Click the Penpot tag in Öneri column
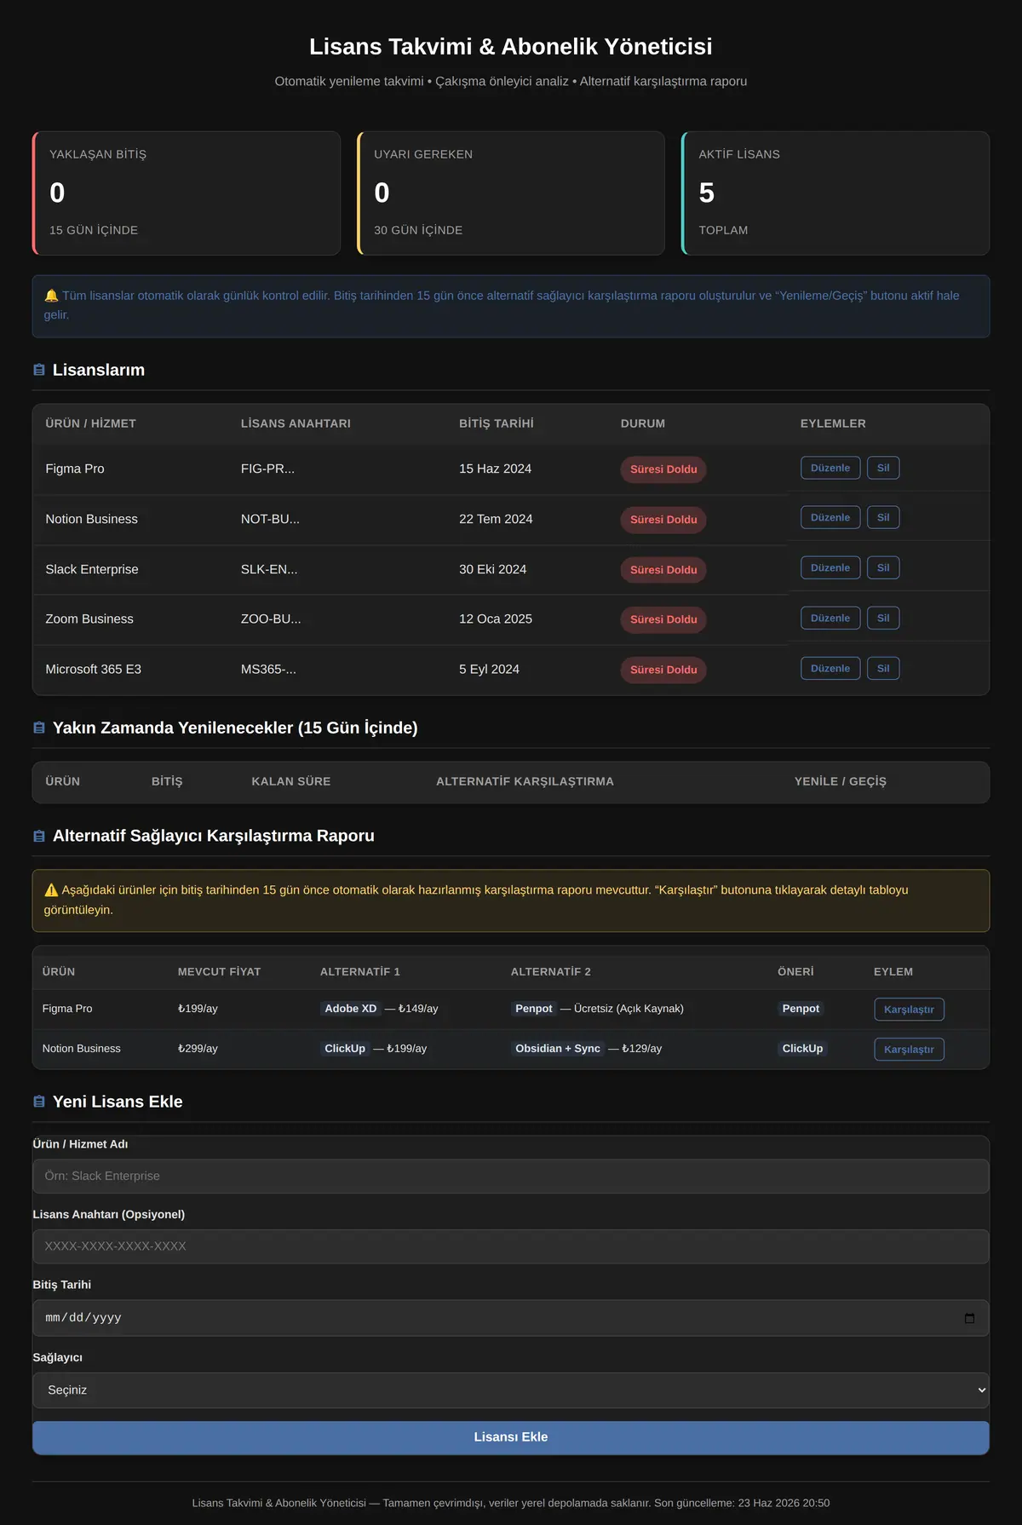This screenshot has width=1022, height=1525. [801, 1009]
